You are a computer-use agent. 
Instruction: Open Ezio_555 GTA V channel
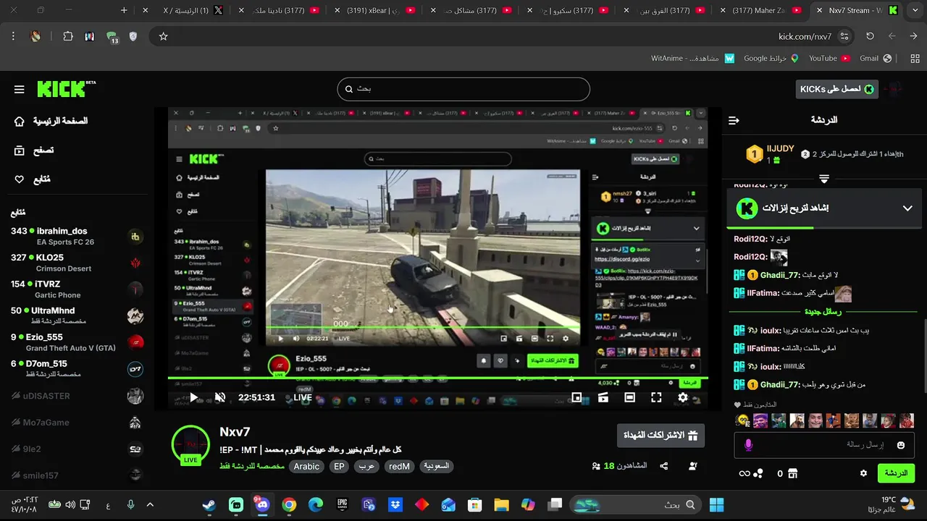click(77, 342)
